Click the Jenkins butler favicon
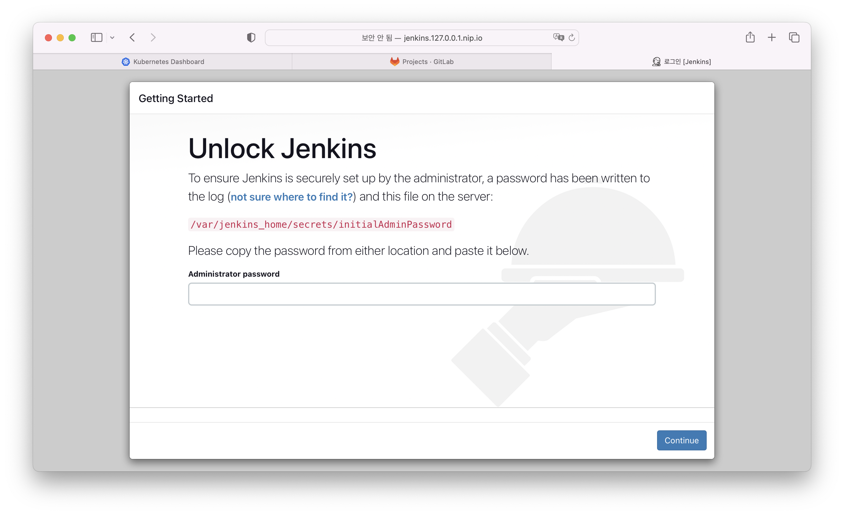Image resolution: width=844 pixels, height=515 pixels. coord(656,62)
